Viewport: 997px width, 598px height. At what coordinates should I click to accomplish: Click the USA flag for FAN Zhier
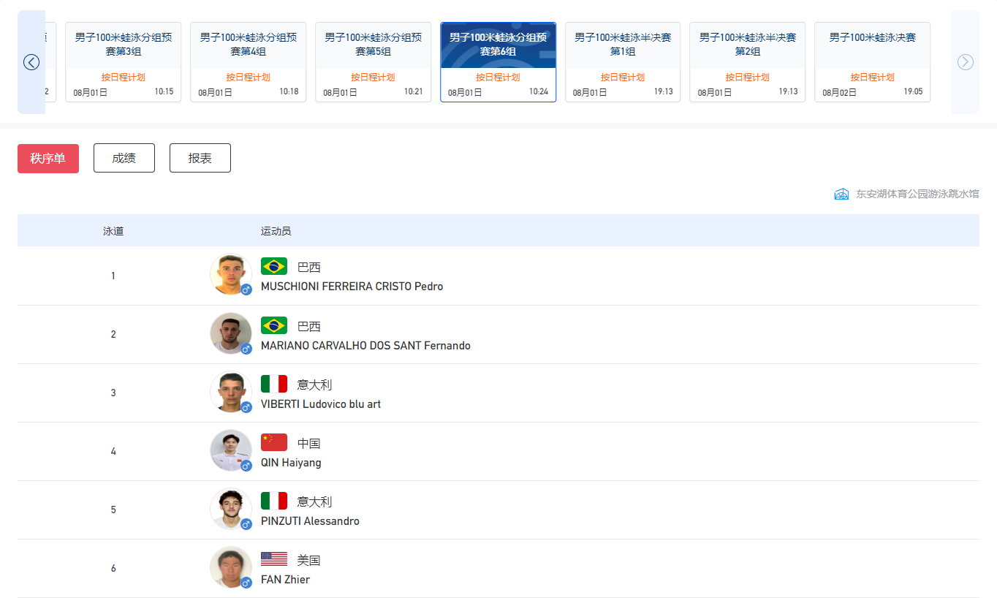point(274,559)
